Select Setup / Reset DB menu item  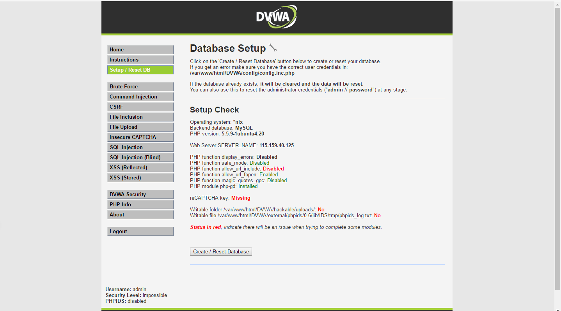point(140,70)
